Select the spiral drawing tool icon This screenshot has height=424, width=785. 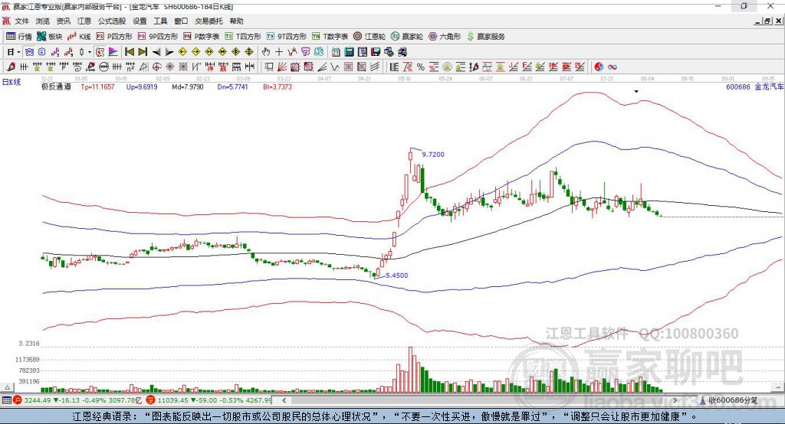click(x=77, y=67)
